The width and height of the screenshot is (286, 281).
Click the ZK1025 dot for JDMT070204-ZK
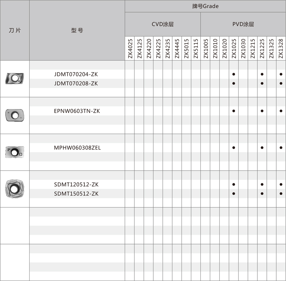point(234,74)
